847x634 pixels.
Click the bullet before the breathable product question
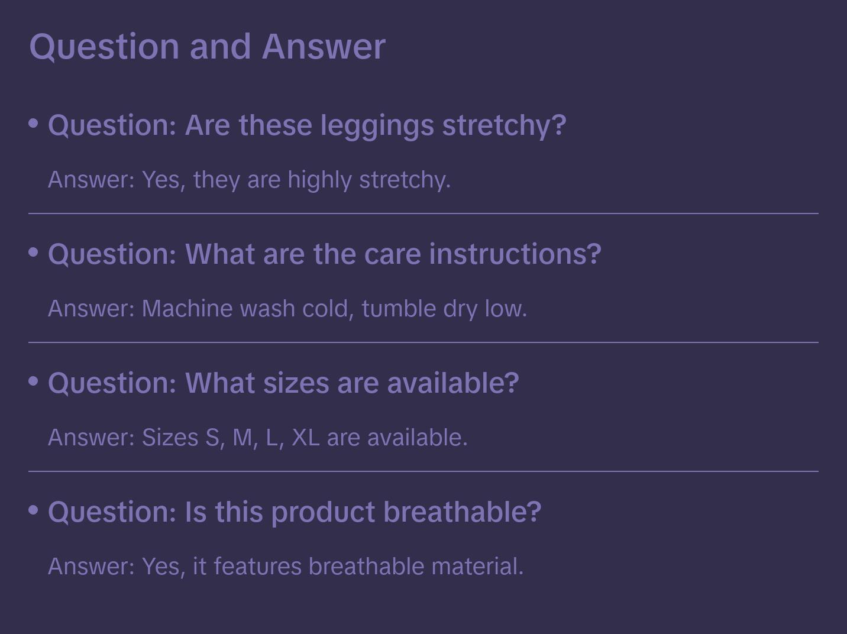tap(34, 510)
